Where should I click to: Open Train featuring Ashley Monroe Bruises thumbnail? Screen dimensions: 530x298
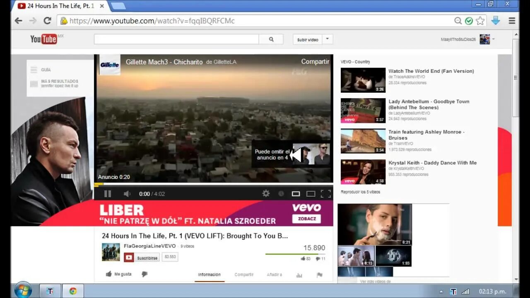coord(363,141)
